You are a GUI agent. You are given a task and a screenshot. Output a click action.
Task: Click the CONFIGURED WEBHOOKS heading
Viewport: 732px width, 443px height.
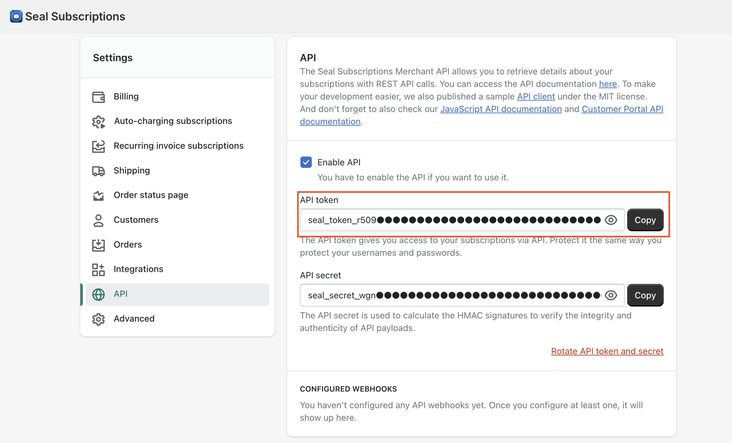[x=348, y=389]
